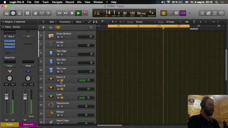
Task: Open the Drag X-Fade dropdown
Action: (173, 22)
